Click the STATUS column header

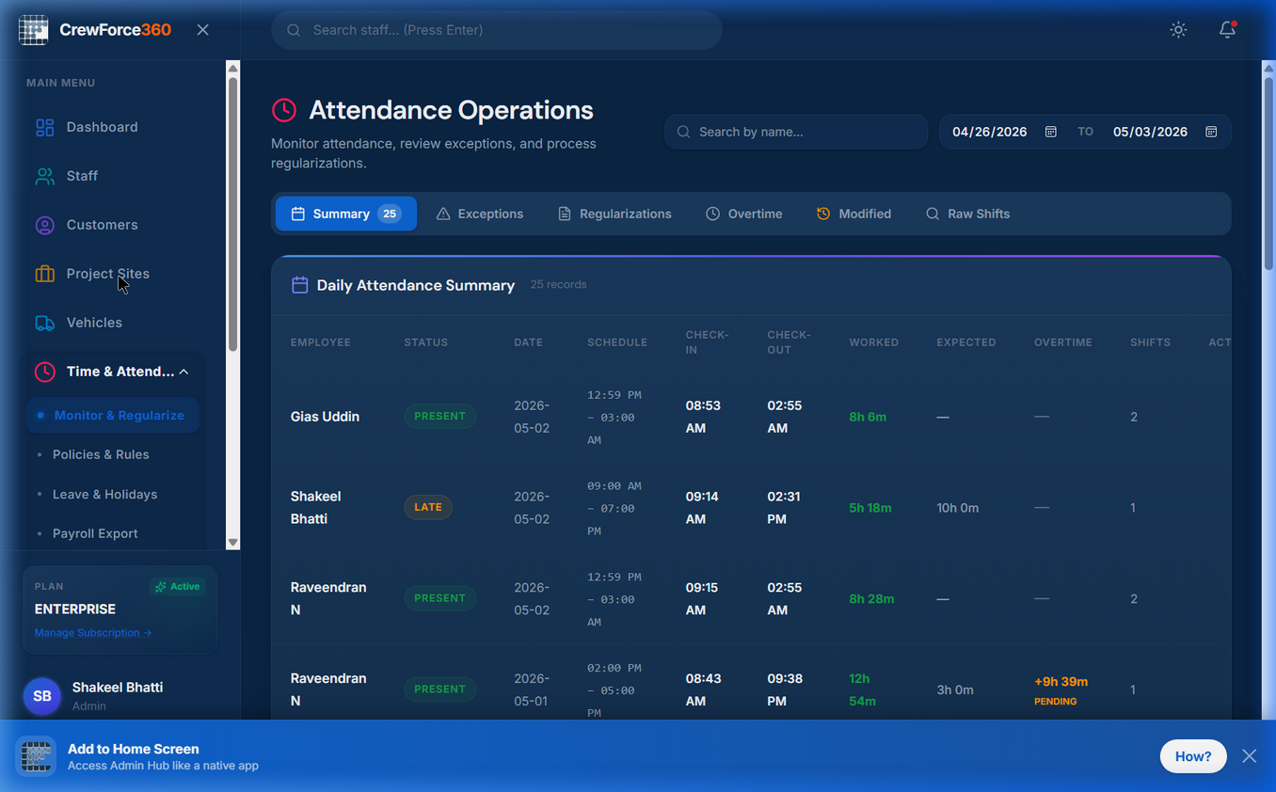[426, 342]
